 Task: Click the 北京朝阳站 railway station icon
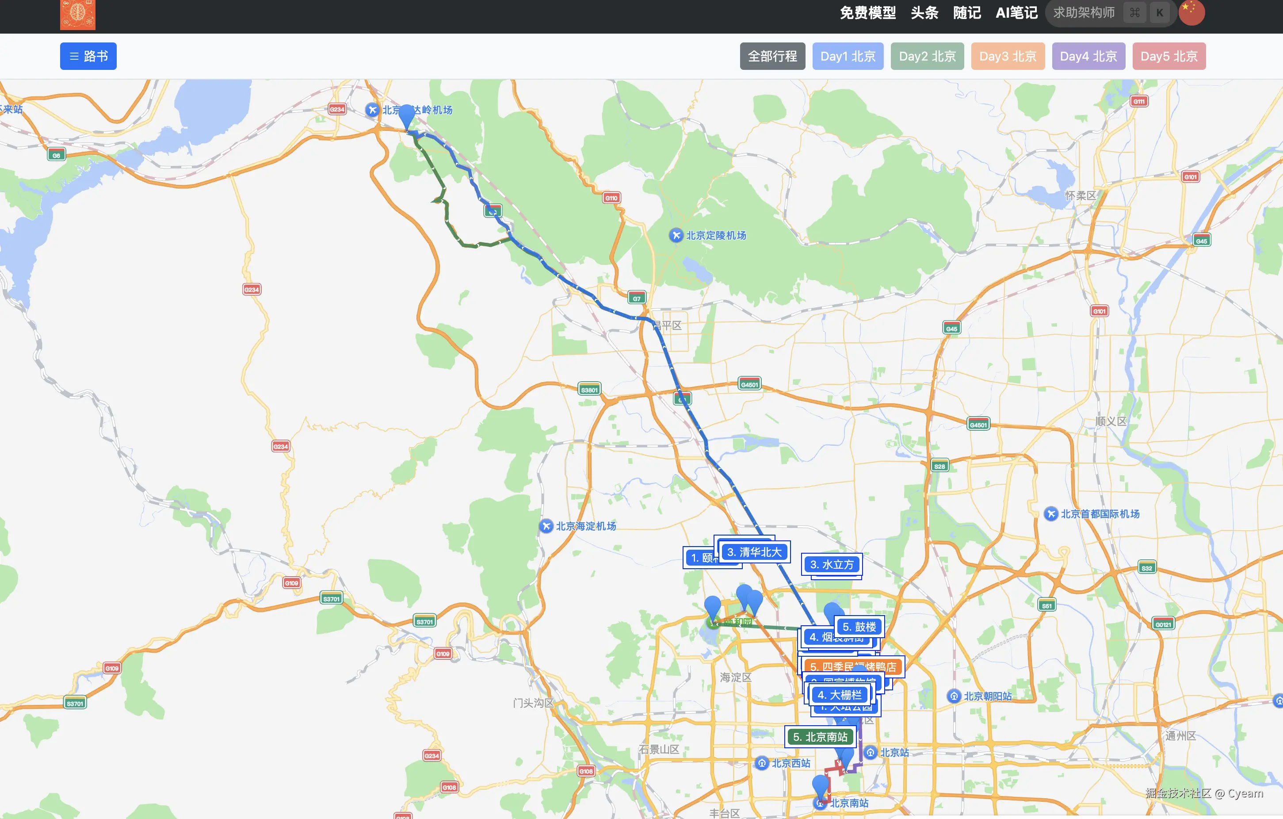click(x=953, y=696)
